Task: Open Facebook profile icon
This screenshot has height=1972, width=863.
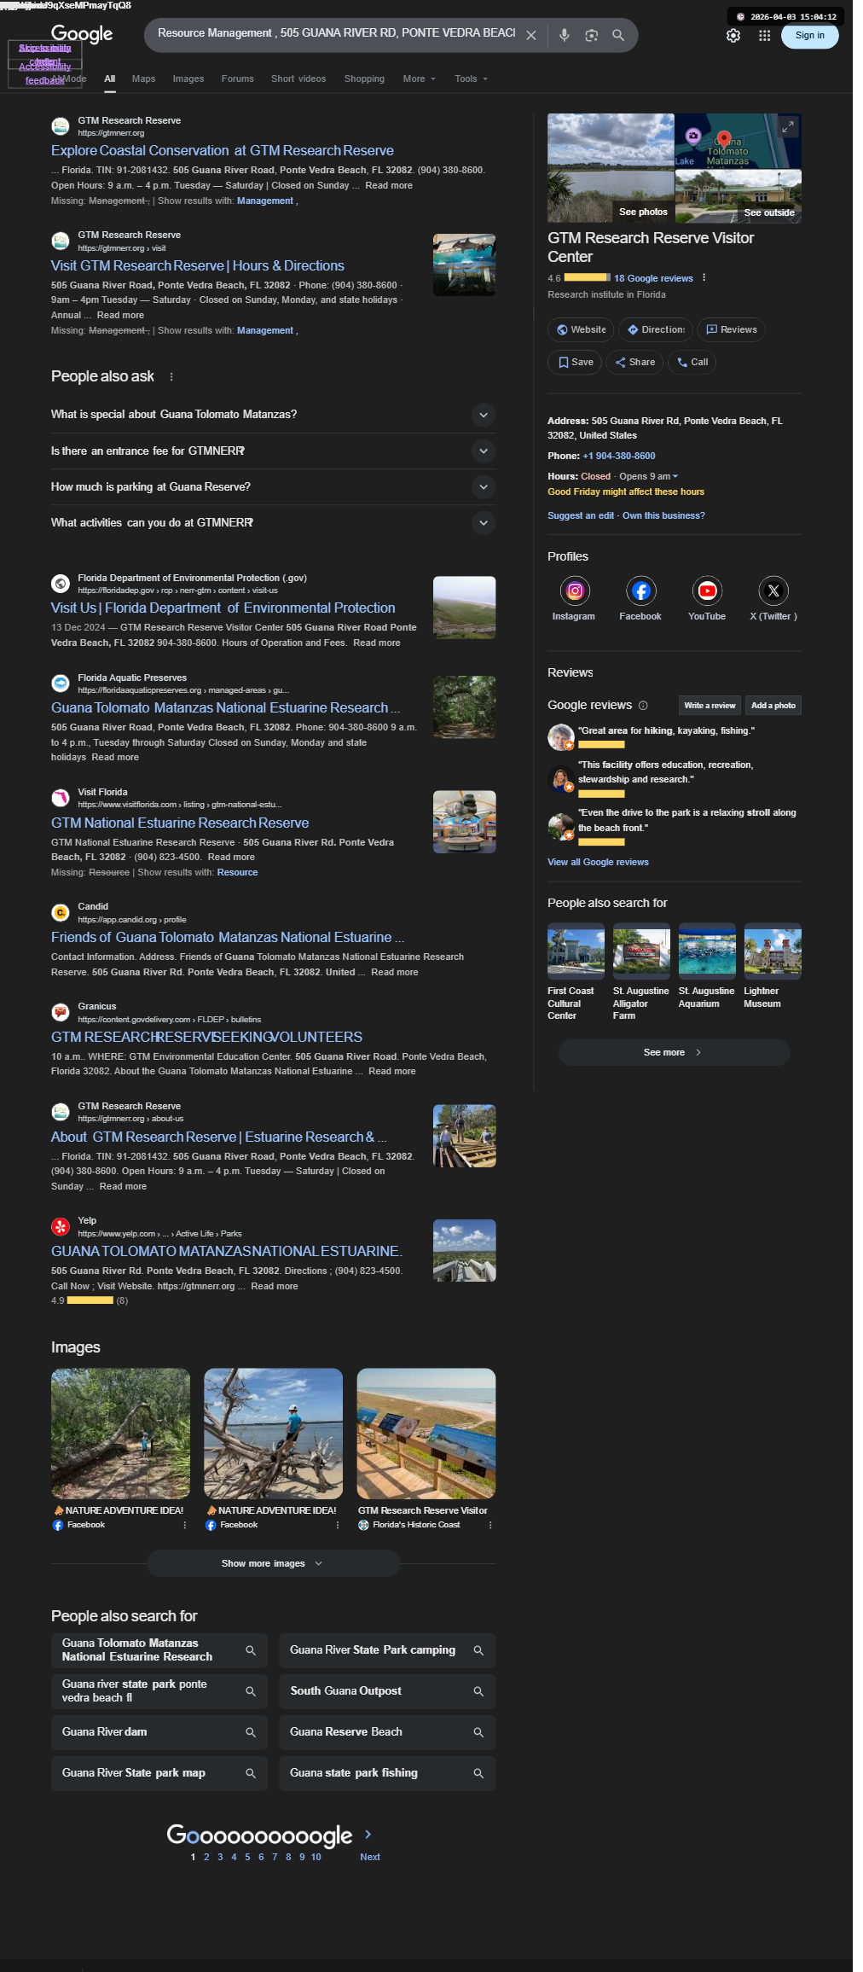Action: coord(640,590)
